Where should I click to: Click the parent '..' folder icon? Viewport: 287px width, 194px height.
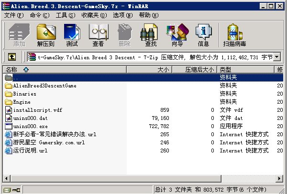[9, 78]
